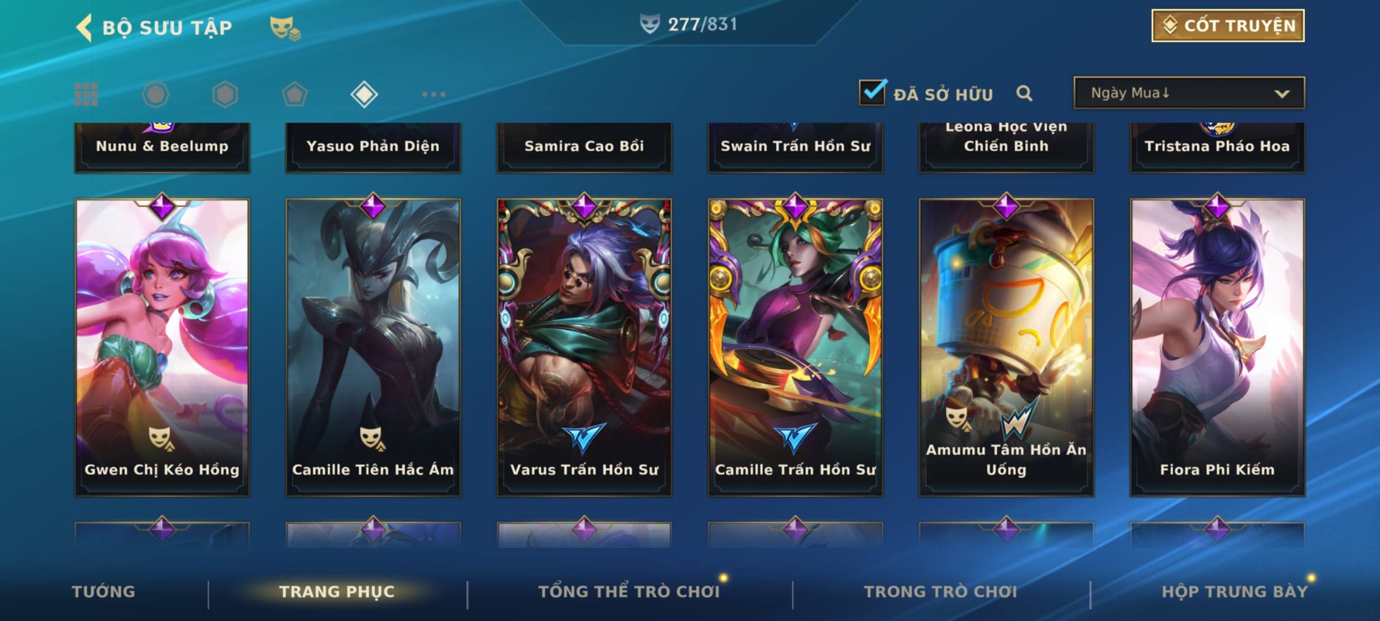
Task: Open more filters via three dots
Action: pyautogui.click(x=434, y=94)
